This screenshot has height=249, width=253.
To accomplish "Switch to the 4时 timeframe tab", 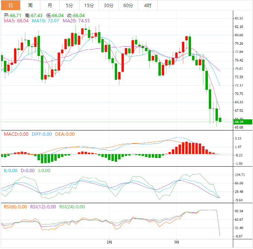I will (x=147, y=5).
